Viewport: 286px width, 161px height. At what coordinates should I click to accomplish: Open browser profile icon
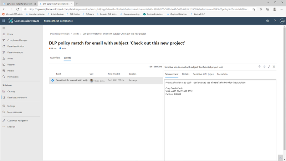point(275,9)
